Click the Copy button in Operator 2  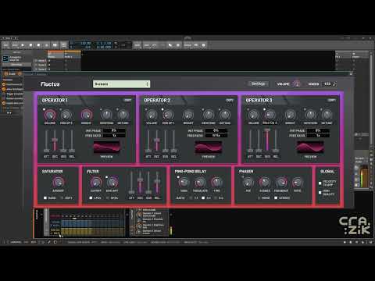[x=230, y=100]
